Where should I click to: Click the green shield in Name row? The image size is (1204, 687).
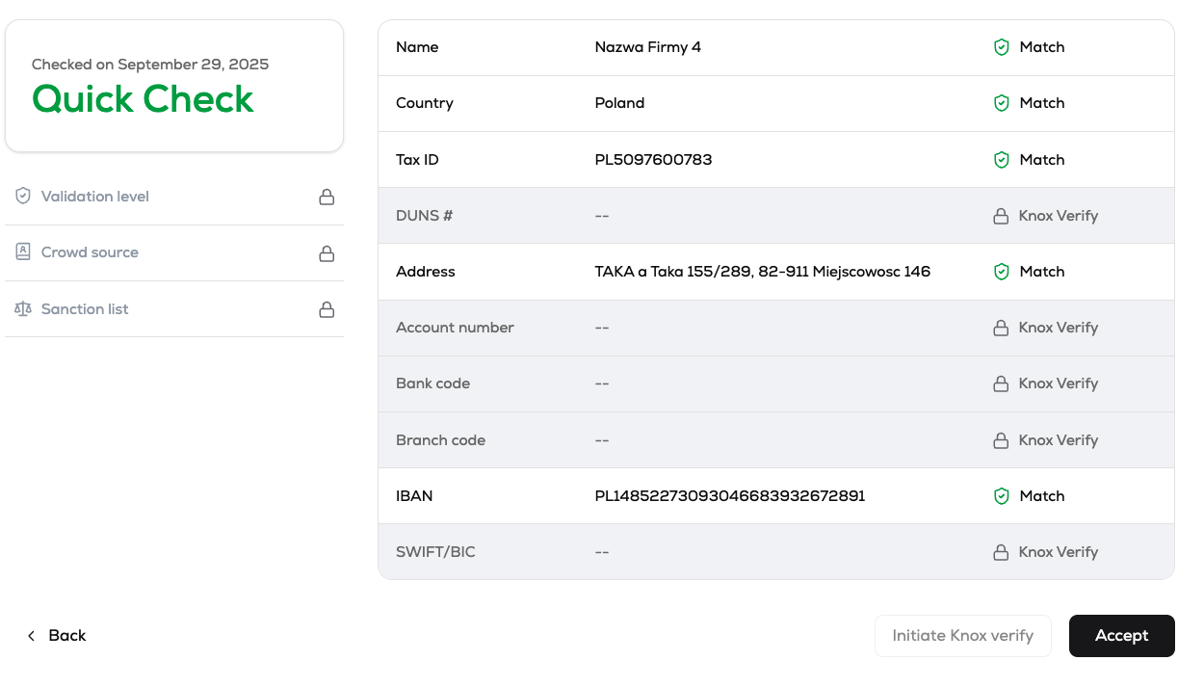[x=1002, y=47]
